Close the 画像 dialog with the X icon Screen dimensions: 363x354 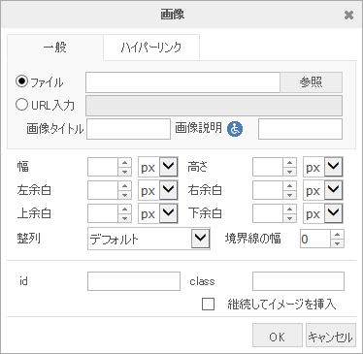[x=348, y=15]
